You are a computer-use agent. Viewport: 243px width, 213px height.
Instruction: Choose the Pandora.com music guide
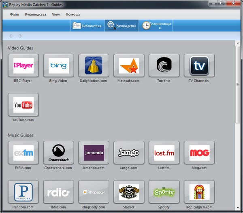(x=23, y=192)
